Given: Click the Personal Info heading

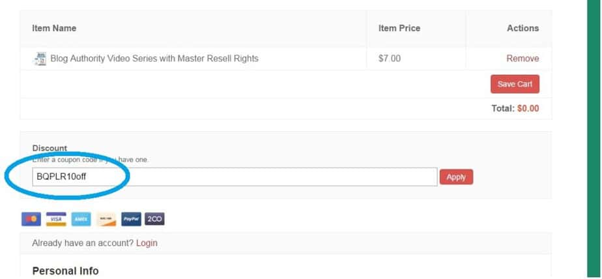Looking at the screenshot, I should point(65,271).
